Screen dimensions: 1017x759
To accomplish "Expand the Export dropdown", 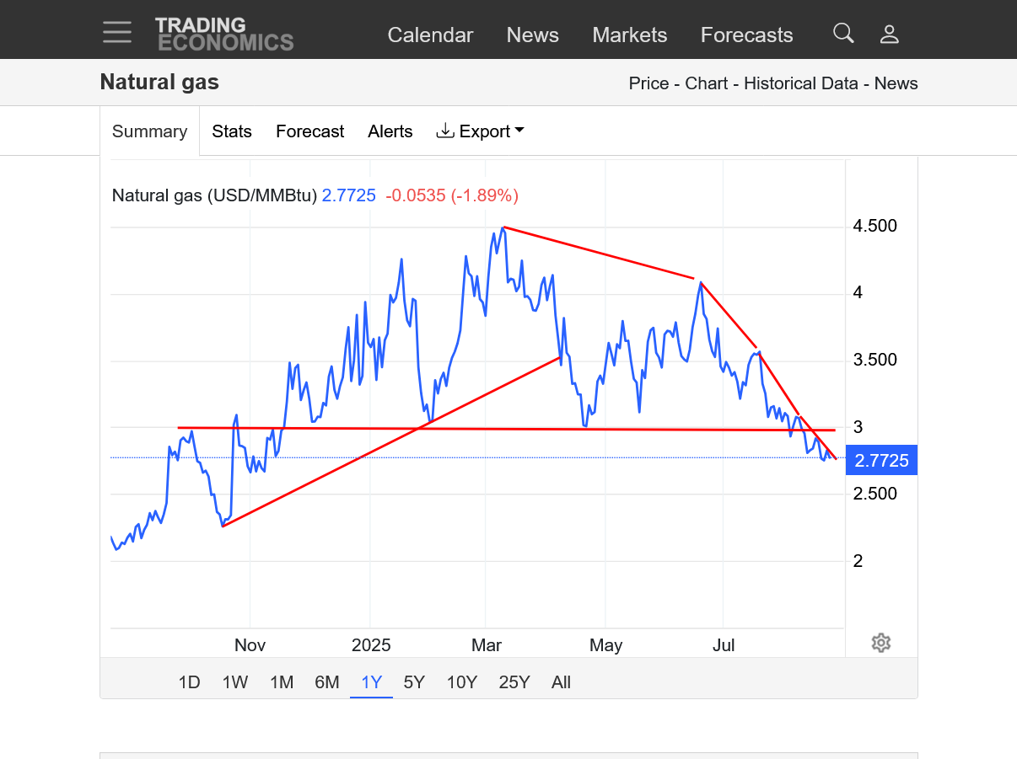I will pyautogui.click(x=480, y=131).
